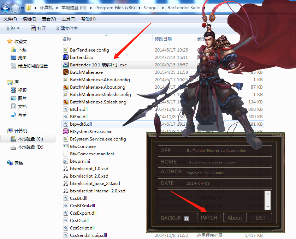Click the BtwConv.exe application icon
296x239 pixels.
65,146
